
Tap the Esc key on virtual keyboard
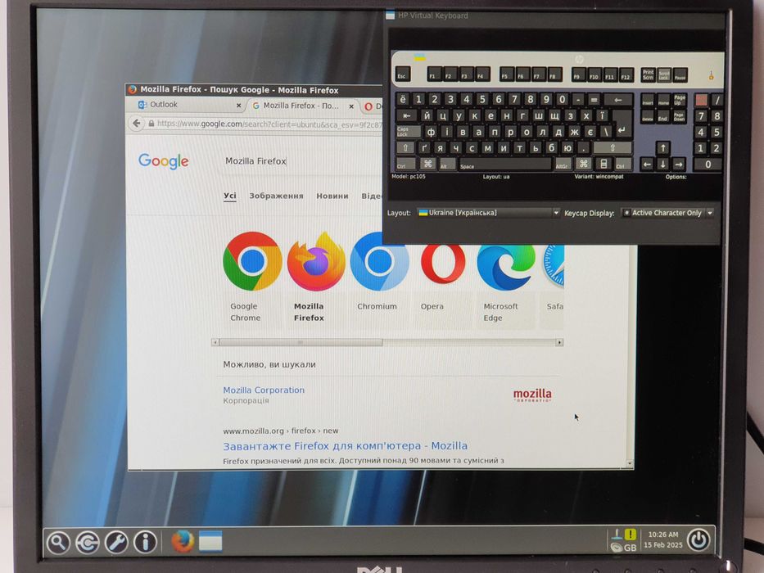(x=402, y=75)
